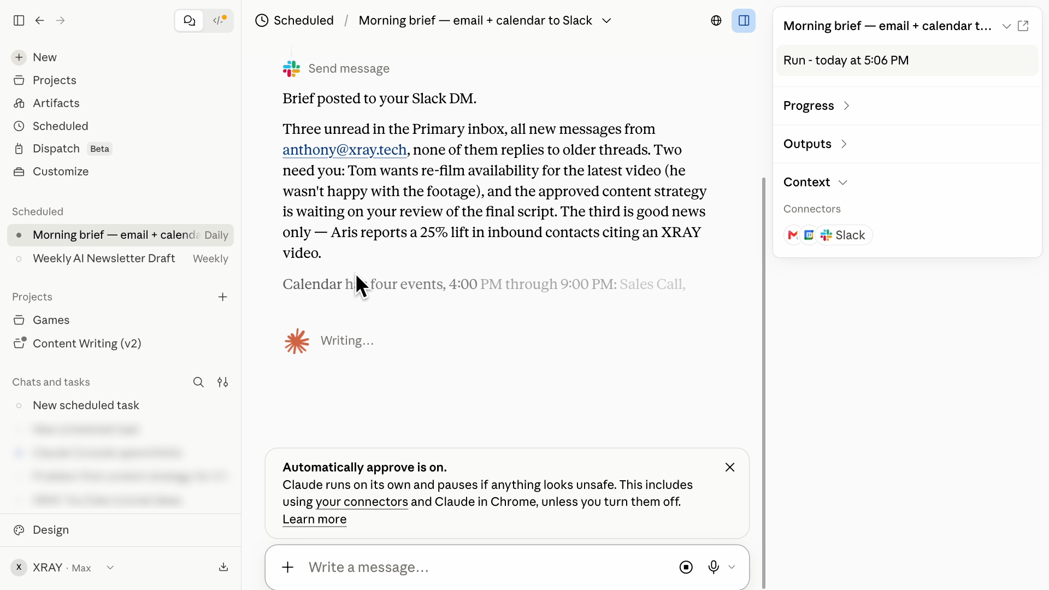This screenshot has width=1049, height=590.
Task: Click the download icon in sidebar footer
Action: pyautogui.click(x=223, y=568)
